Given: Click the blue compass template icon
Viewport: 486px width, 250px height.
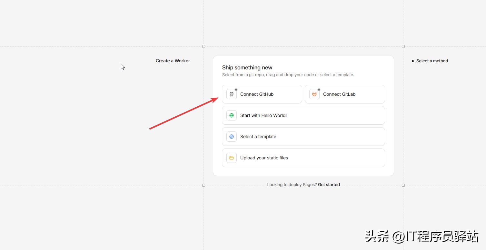Looking at the screenshot, I should pos(232,137).
